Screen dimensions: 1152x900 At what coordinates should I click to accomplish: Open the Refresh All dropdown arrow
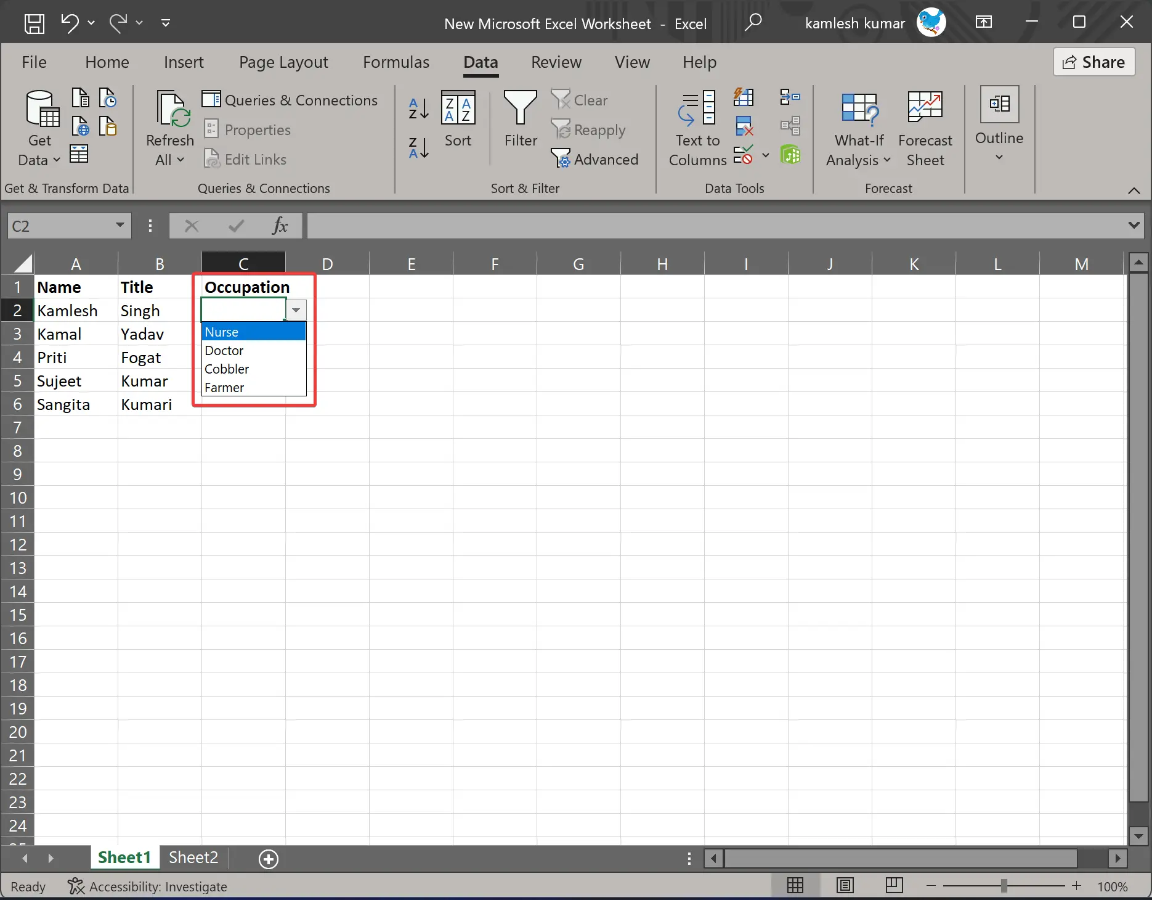point(182,160)
